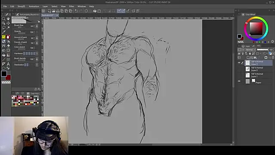Select the Hand move tool
The height and width of the screenshot is (155, 275).
point(8,19)
